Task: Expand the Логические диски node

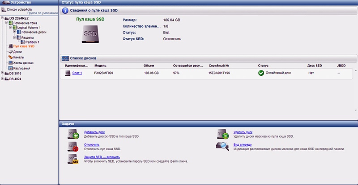Action: (14, 31)
